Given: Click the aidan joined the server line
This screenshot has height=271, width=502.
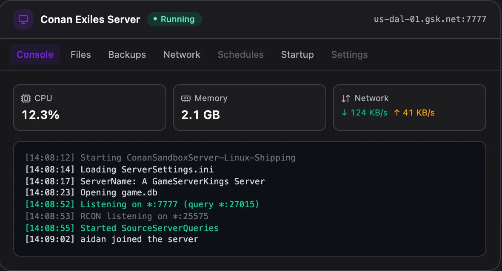Looking at the screenshot, I should (x=112, y=239).
